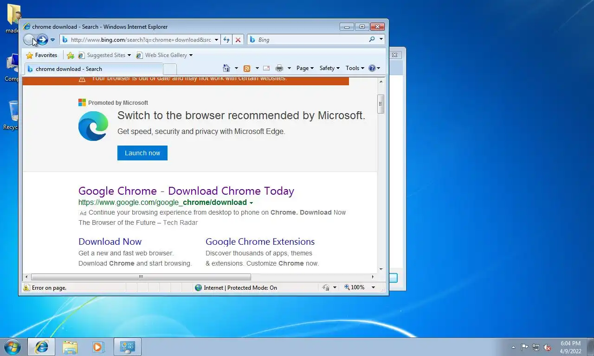594x356 pixels.
Task: Open the search provider dropdown arrow
Action: tap(381, 39)
